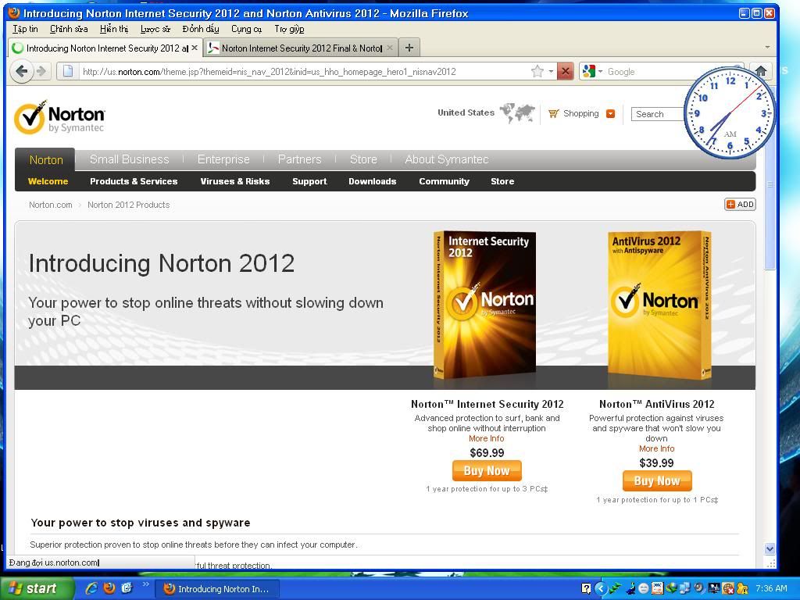Viewport: 800px width, 600px height.
Task: Open the Tập tin menu
Action: click(x=26, y=29)
